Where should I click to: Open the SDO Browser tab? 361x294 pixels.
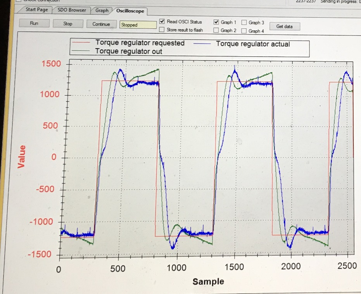click(x=71, y=10)
